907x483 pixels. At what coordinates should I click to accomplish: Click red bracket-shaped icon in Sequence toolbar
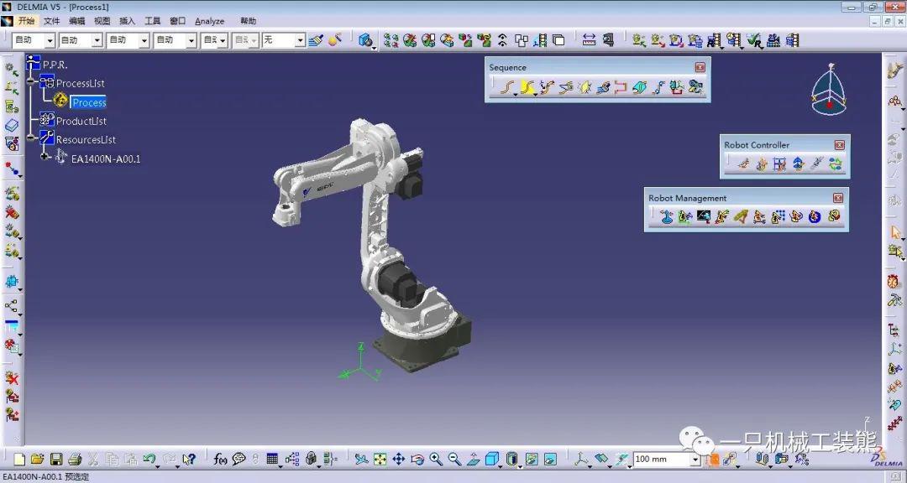[x=621, y=87]
